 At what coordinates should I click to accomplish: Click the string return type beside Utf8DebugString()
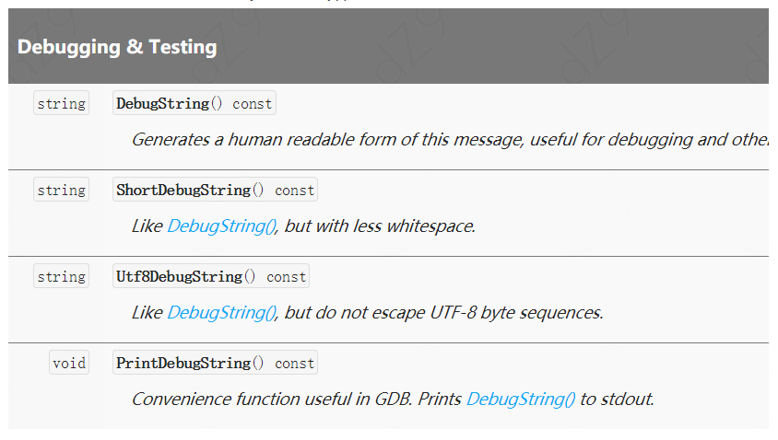[x=62, y=276]
